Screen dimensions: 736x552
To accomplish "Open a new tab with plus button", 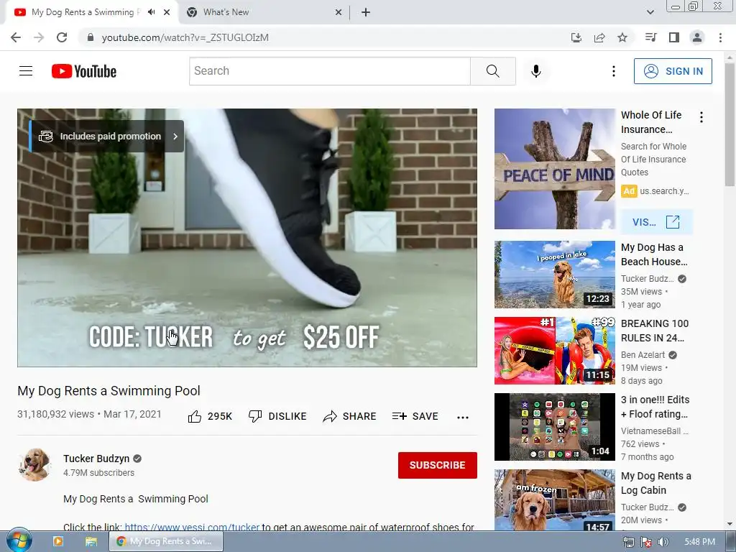I will [x=366, y=12].
